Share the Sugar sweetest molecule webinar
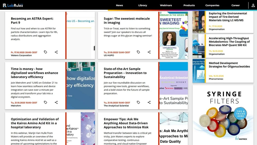Image resolution: width=257 pixels, height=145 pixels. coord(149,52)
